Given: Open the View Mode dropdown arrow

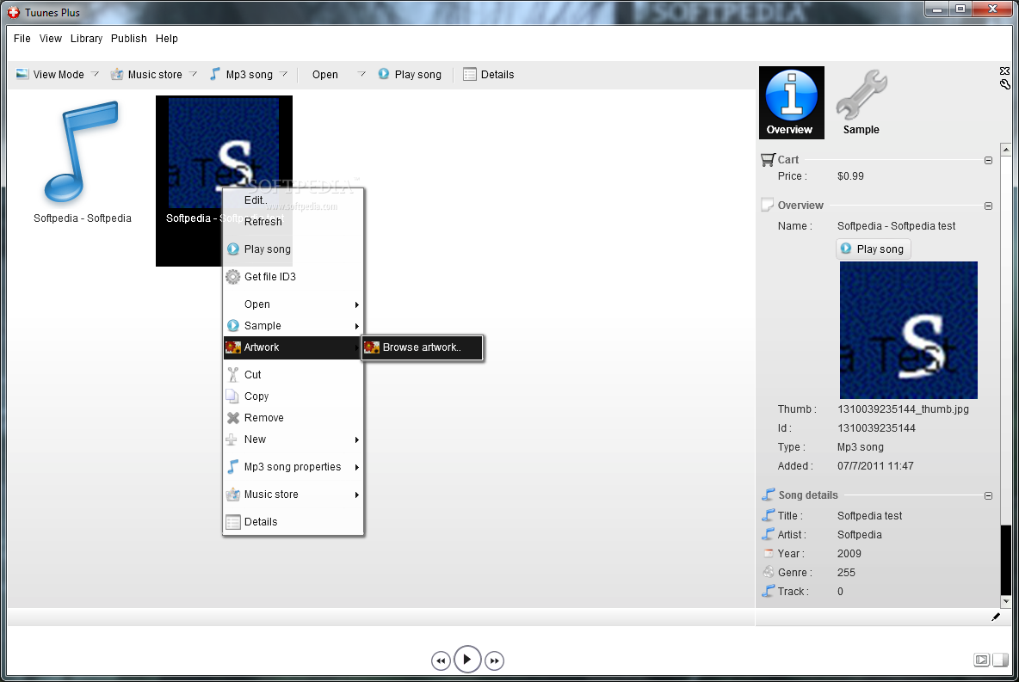Looking at the screenshot, I should [95, 74].
